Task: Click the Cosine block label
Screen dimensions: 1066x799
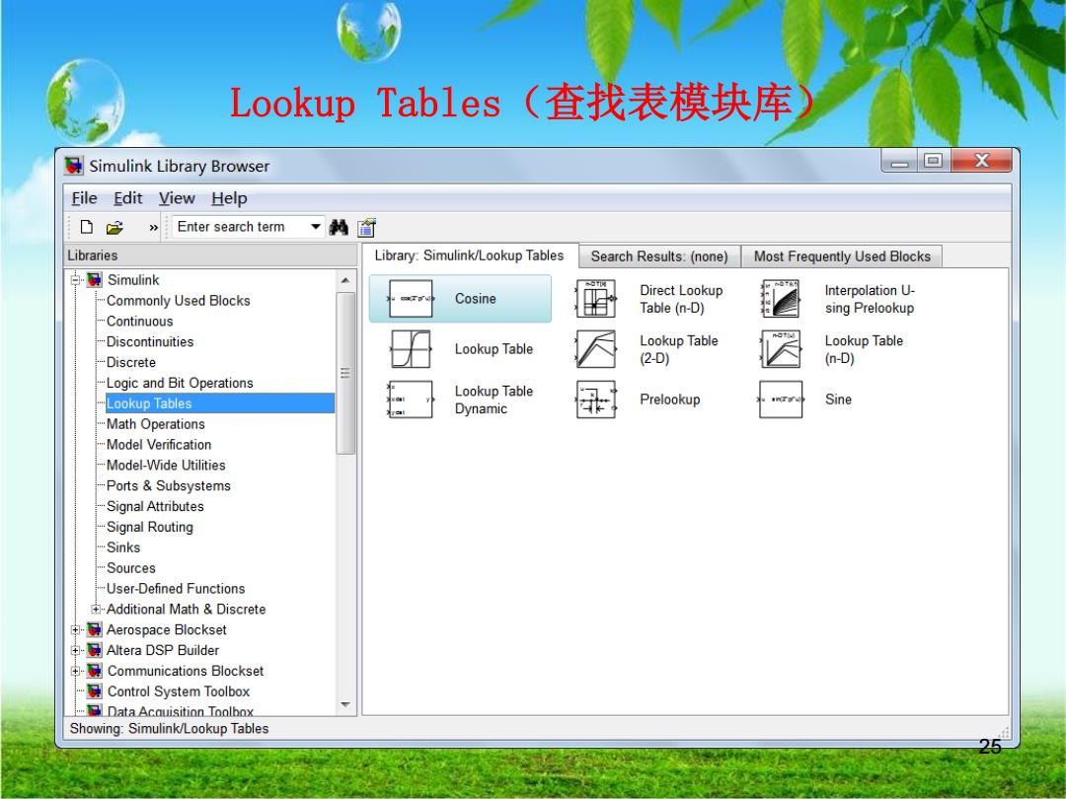Action: tap(475, 299)
